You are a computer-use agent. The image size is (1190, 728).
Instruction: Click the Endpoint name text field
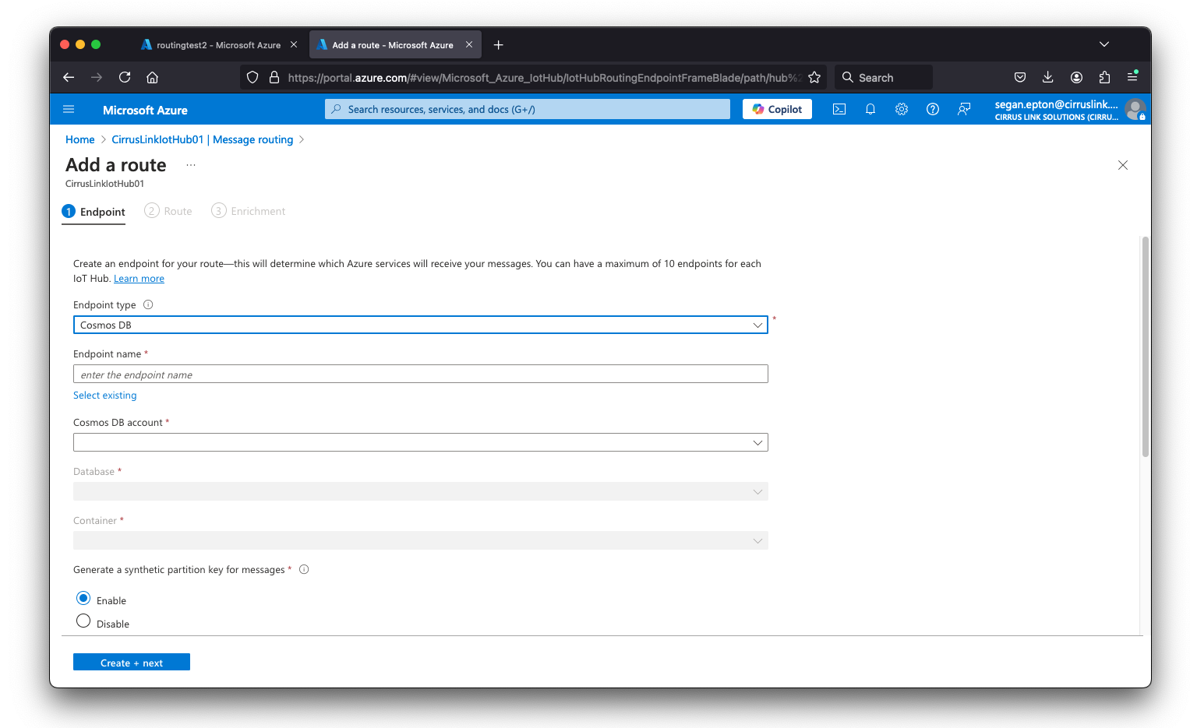[420, 375]
